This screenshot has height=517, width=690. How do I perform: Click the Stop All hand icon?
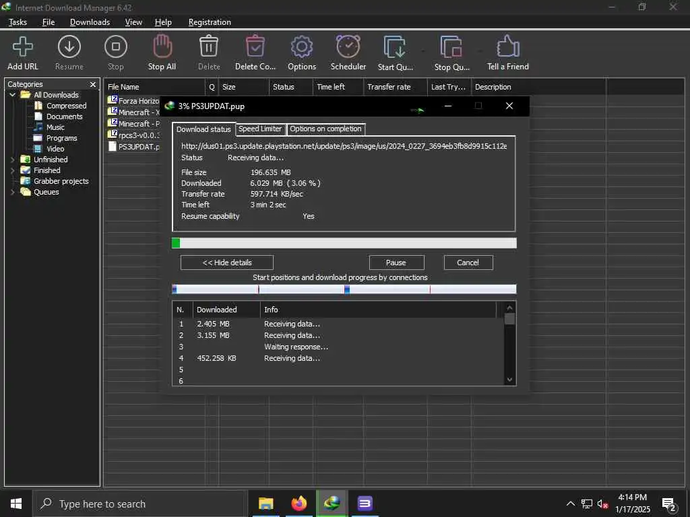tap(162, 46)
